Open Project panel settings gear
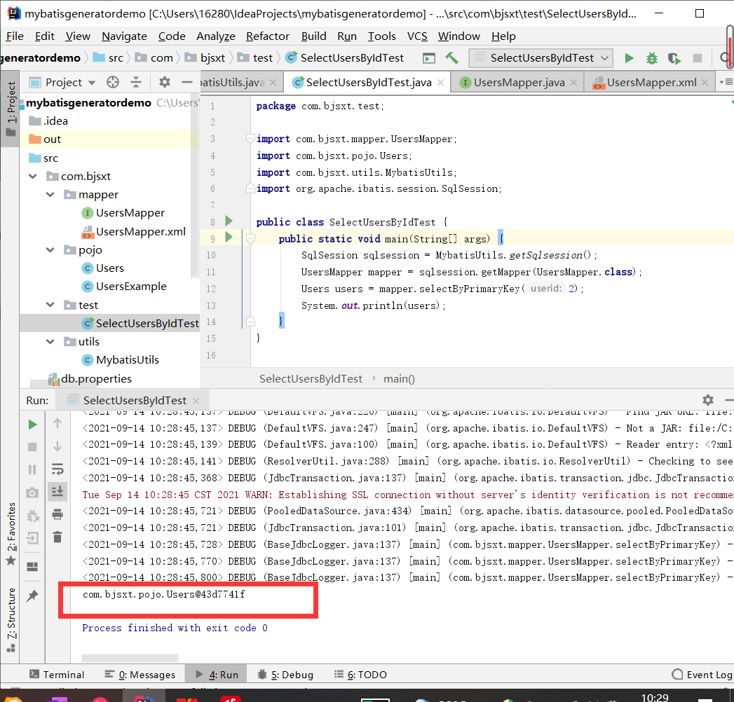Image resolution: width=734 pixels, height=702 pixels. (x=164, y=82)
